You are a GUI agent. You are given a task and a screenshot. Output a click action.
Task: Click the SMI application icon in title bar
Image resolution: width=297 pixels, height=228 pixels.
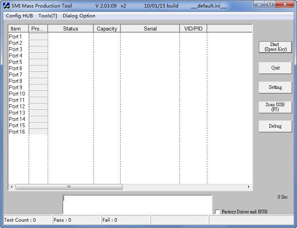6,6
